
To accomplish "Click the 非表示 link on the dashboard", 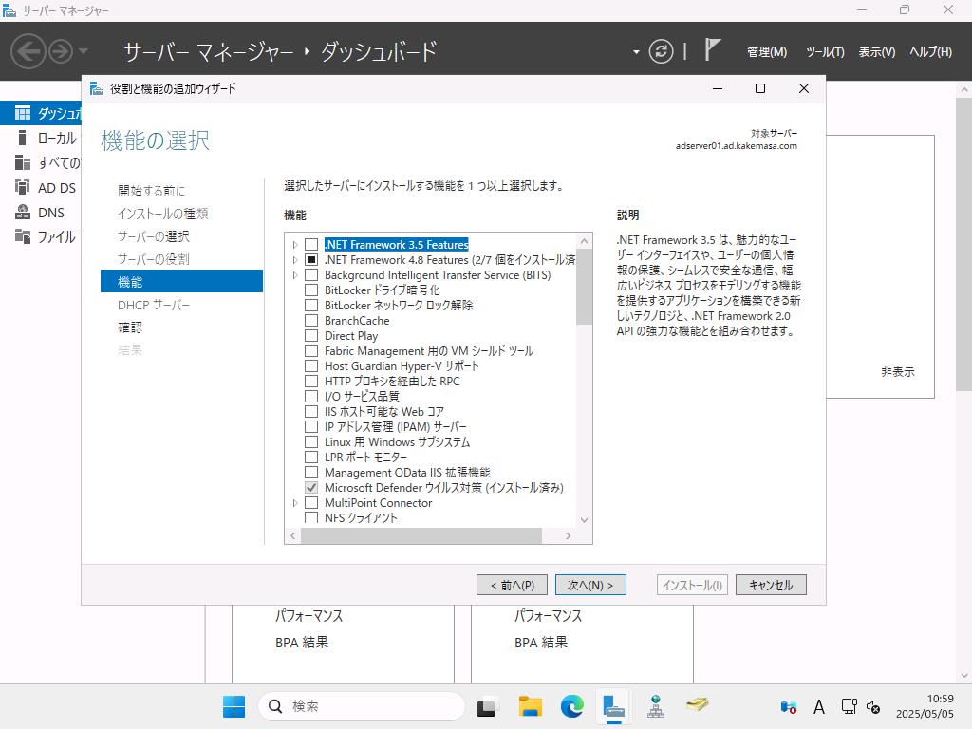I will pyautogui.click(x=898, y=372).
